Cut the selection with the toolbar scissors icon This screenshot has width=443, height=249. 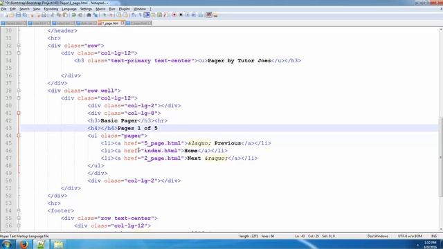(52, 15)
